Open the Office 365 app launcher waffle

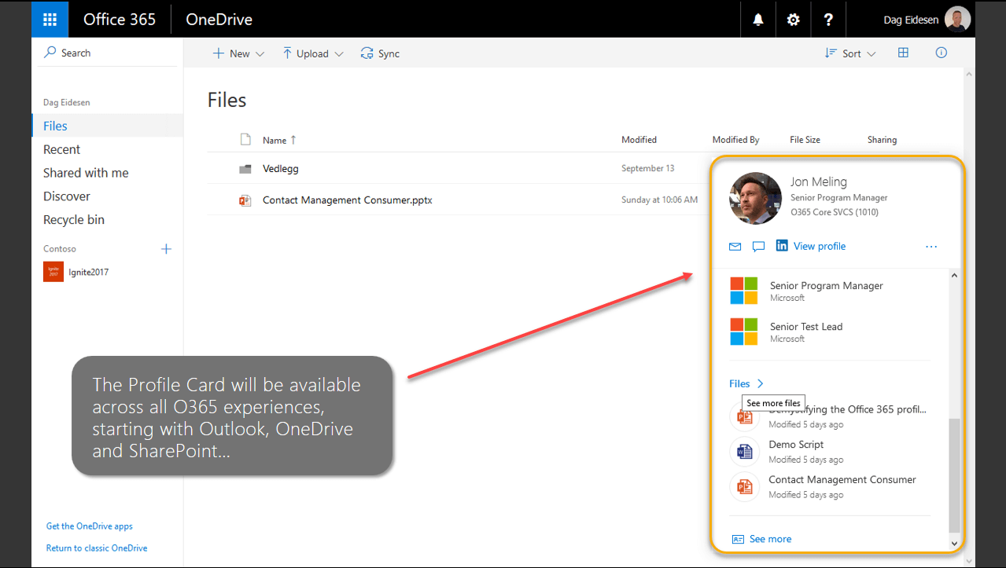(x=50, y=20)
